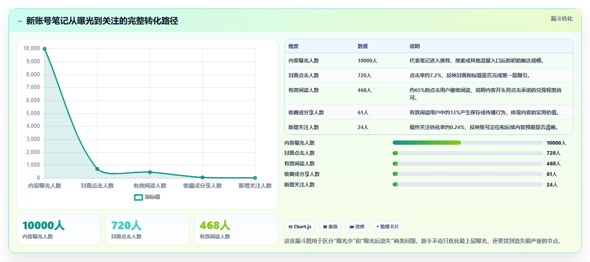Click the 封面点击人数 progress bar
This screenshot has width=590, height=262.
click(x=468, y=153)
